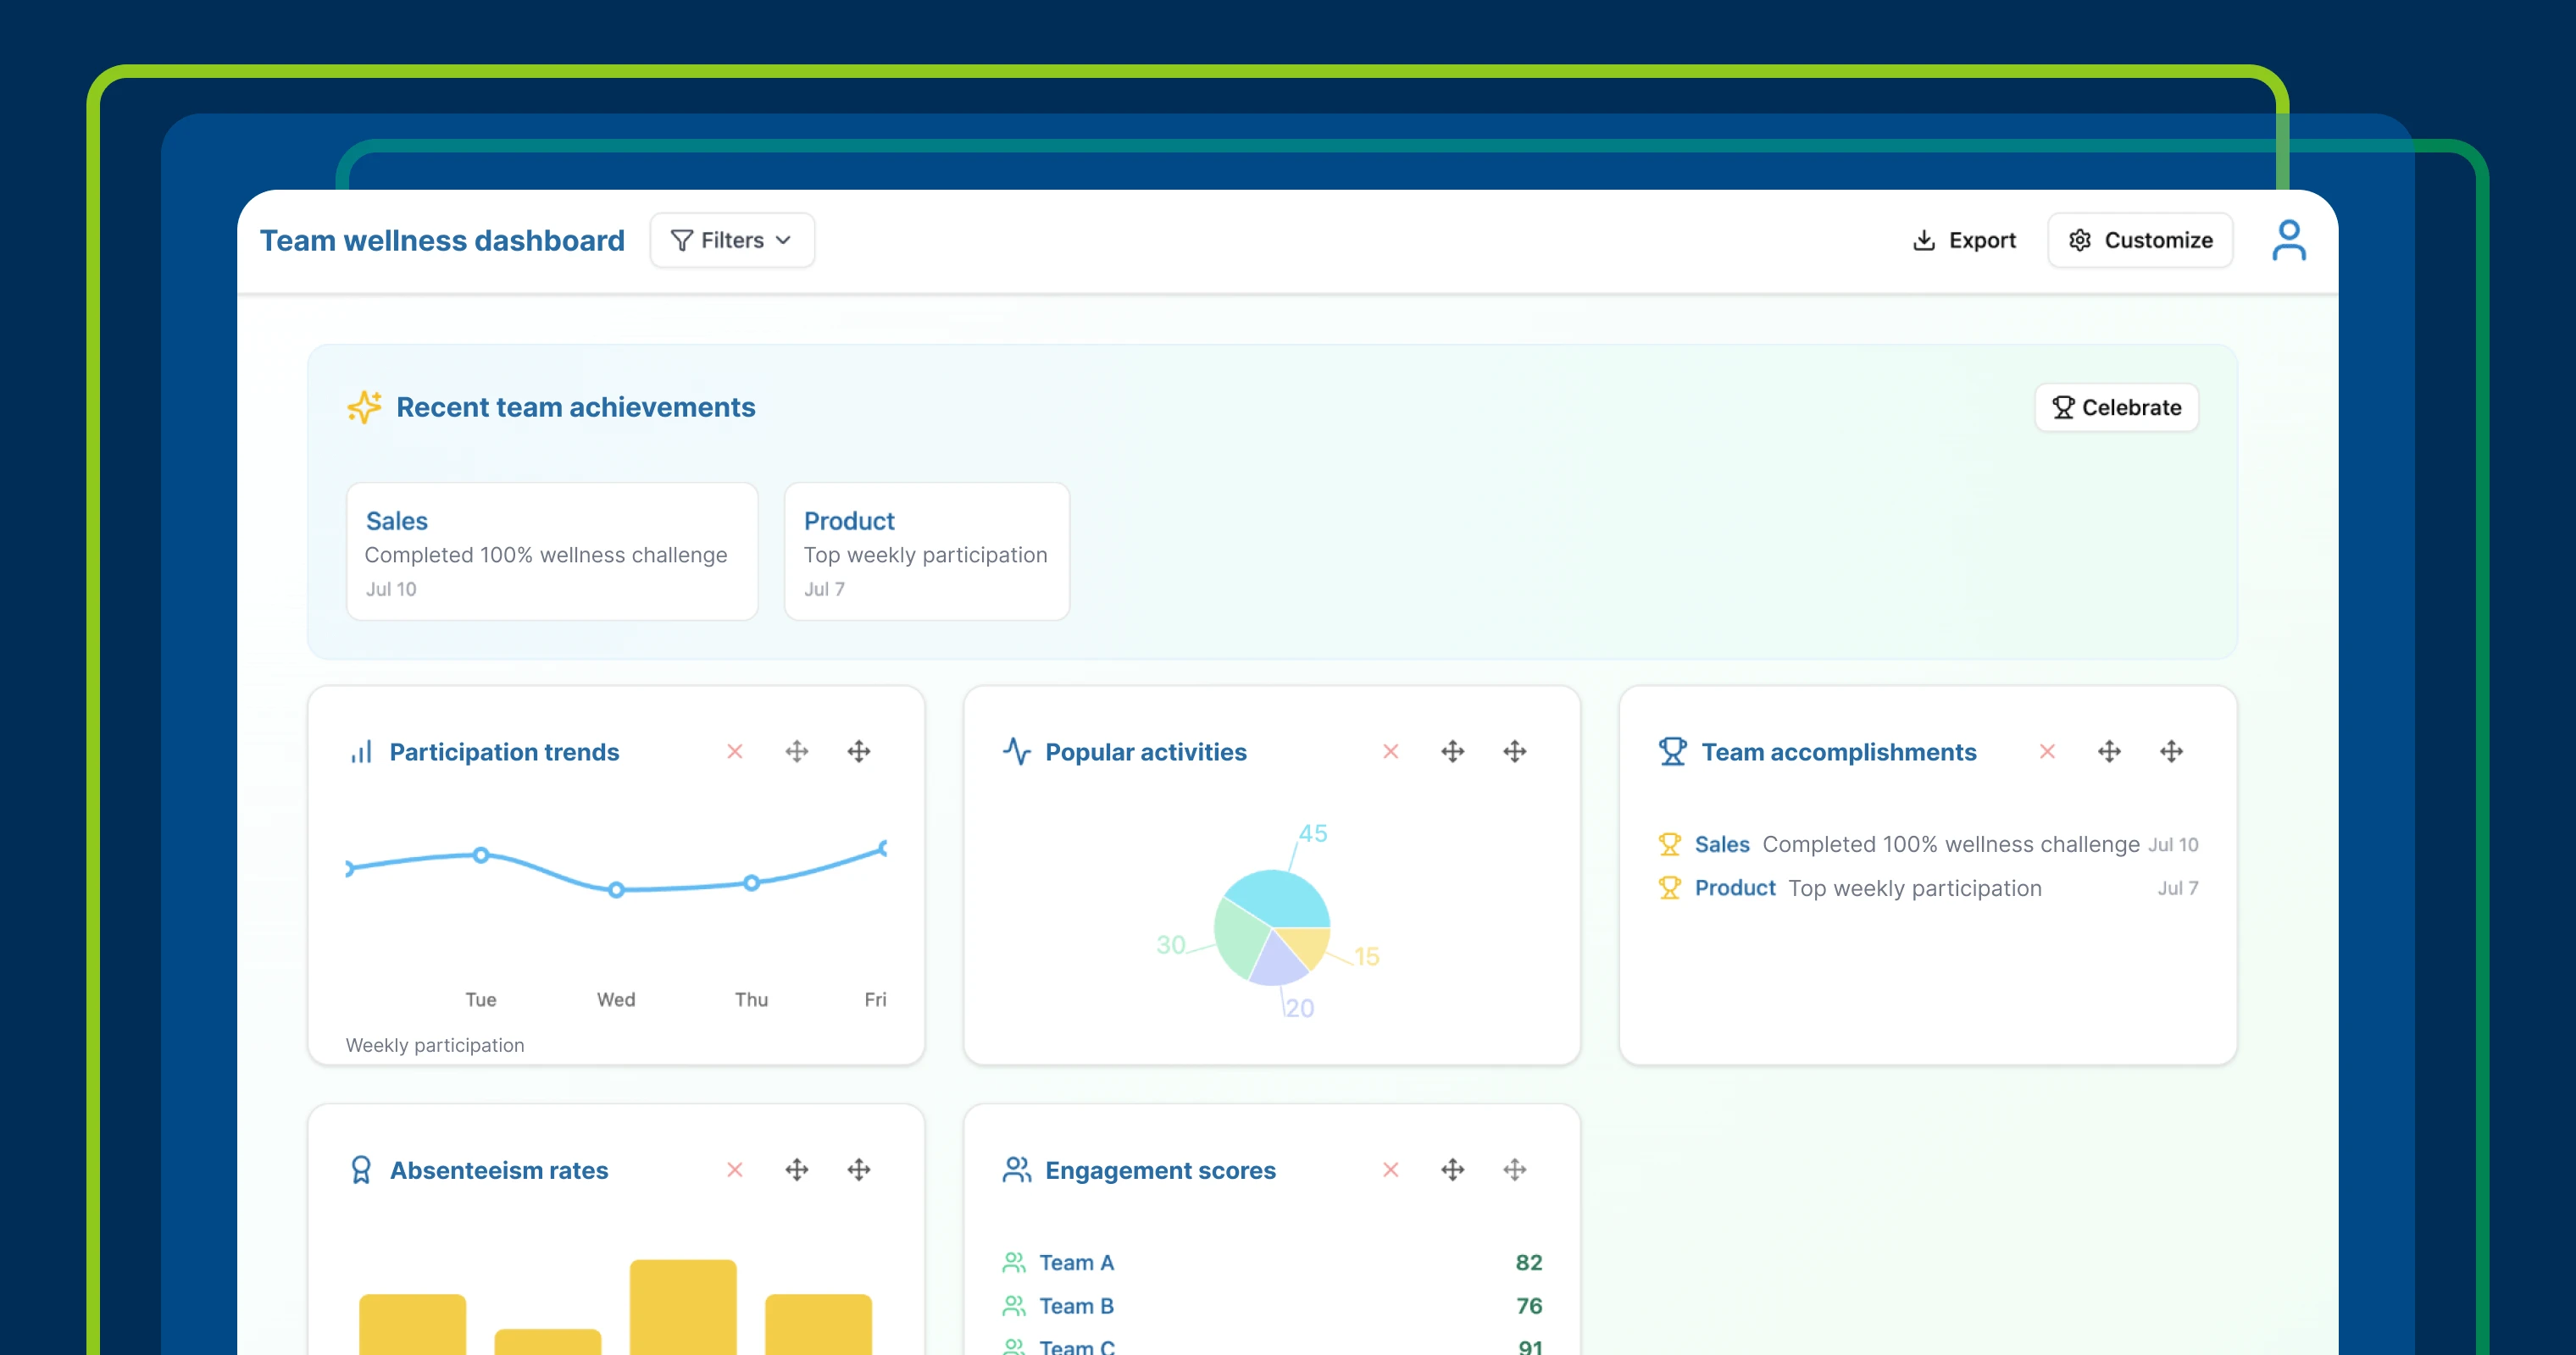Open the Customize settings
The height and width of the screenshot is (1355, 2576).
pos(2140,240)
